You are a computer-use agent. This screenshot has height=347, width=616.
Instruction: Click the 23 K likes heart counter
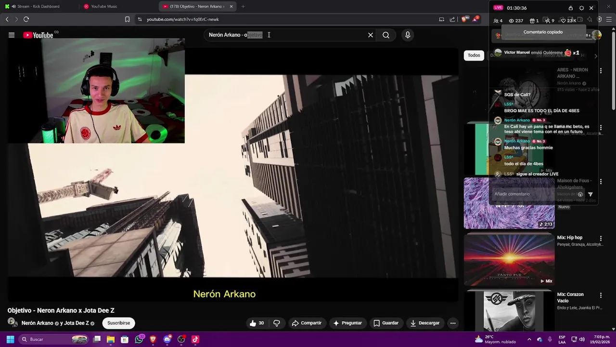[568, 21]
